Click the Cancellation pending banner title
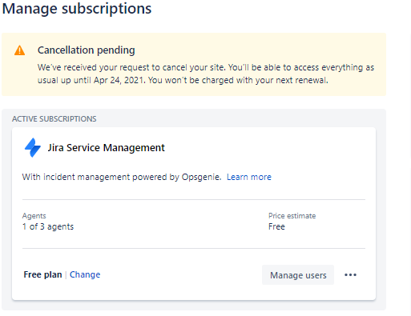Image resolution: width=411 pixels, height=316 pixels. point(87,50)
